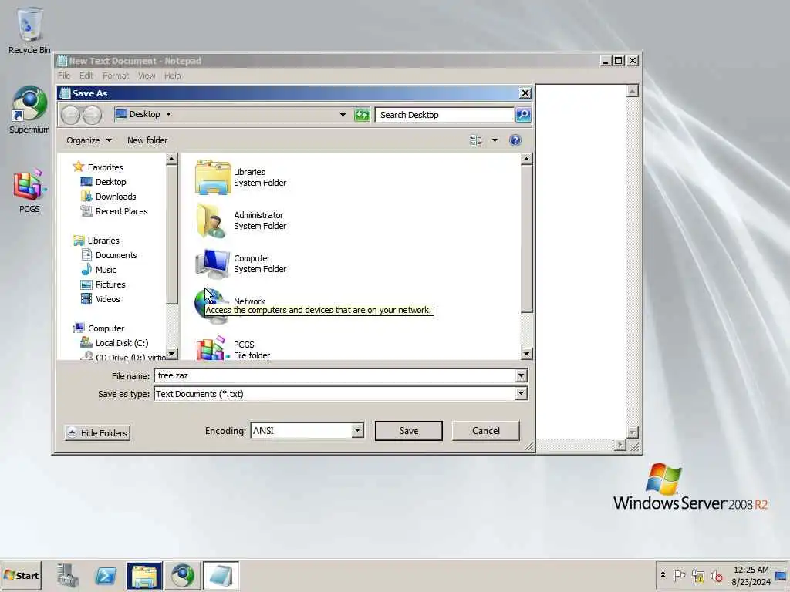Open the Notepad File menu
Viewport: 790px width, 592px height.
tap(64, 76)
